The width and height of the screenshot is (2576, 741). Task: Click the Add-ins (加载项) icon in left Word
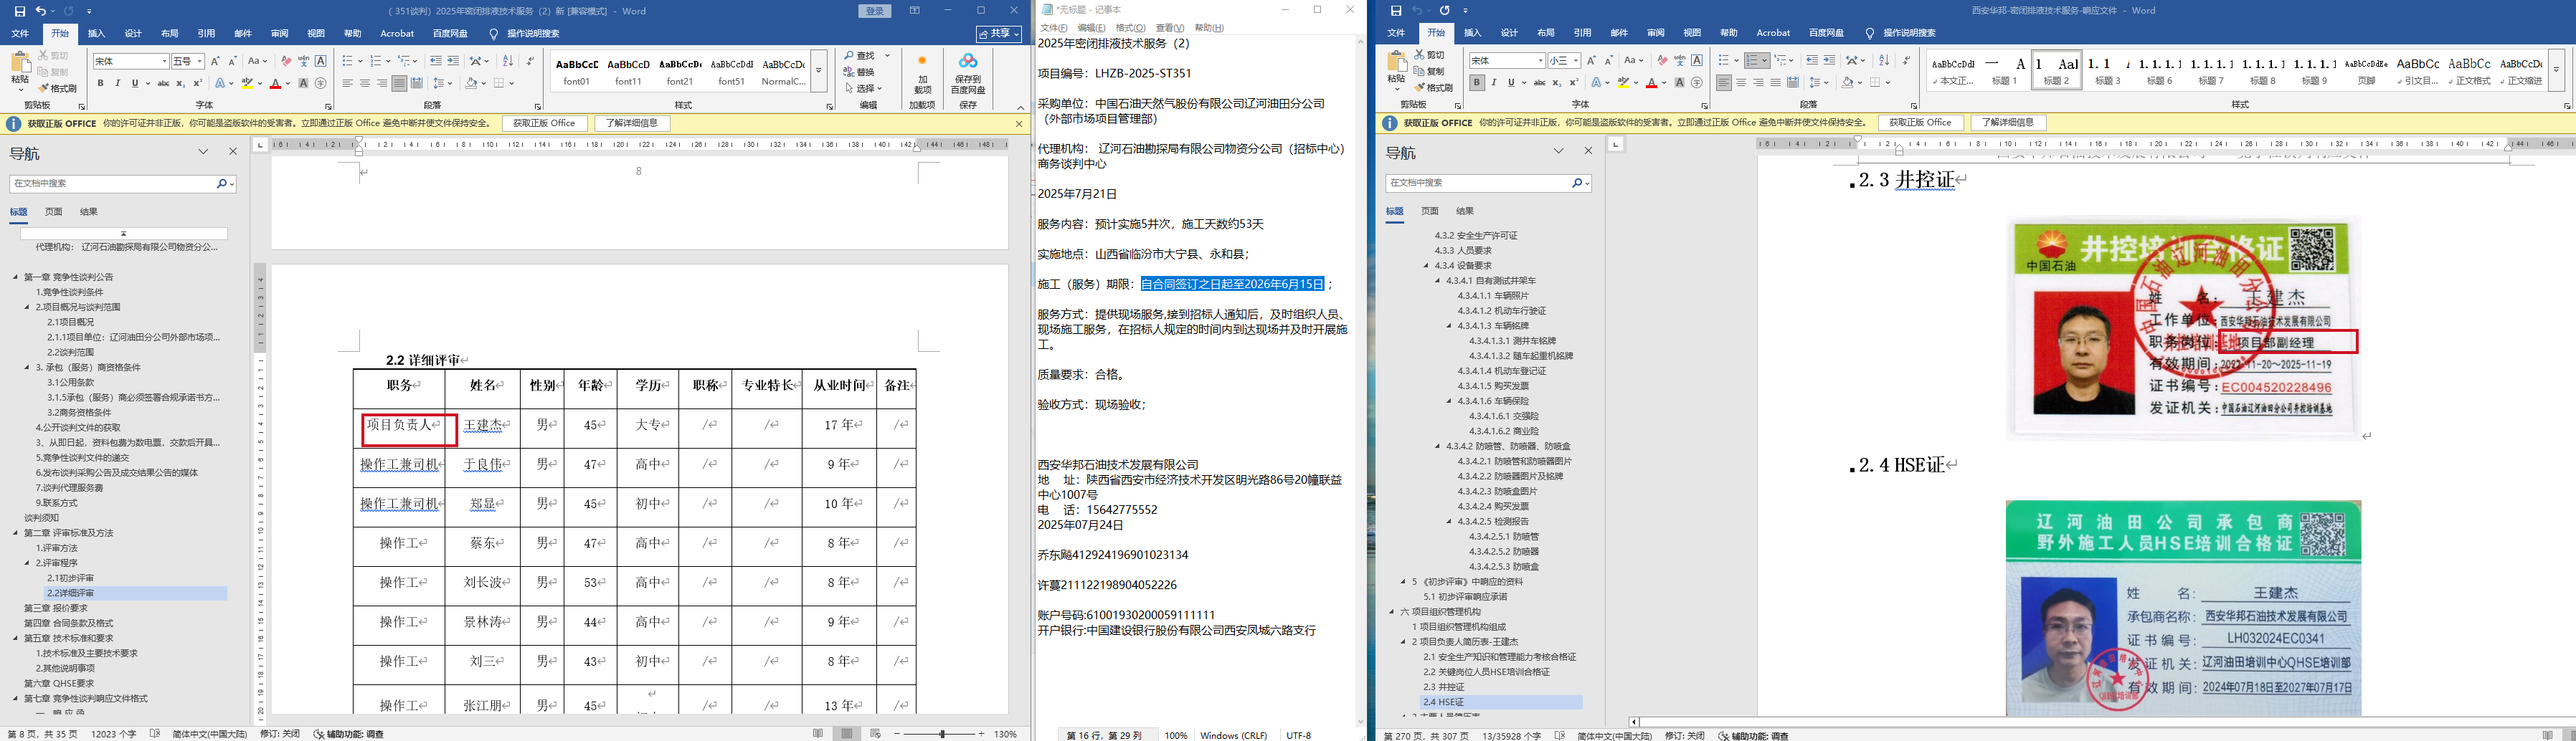tap(922, 75)
